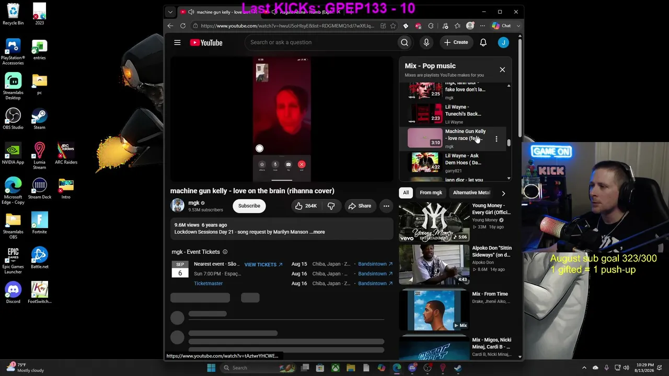The width and height of the screenshot is (669, 376).
Task: Follow the VIEW TICKETS link
Action: (263, 265)
